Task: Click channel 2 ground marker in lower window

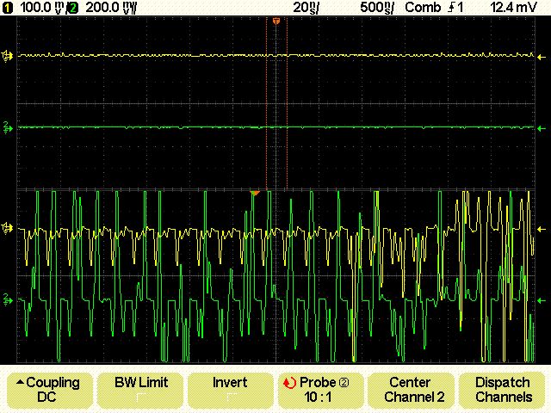Action: (x=8, y=300)
